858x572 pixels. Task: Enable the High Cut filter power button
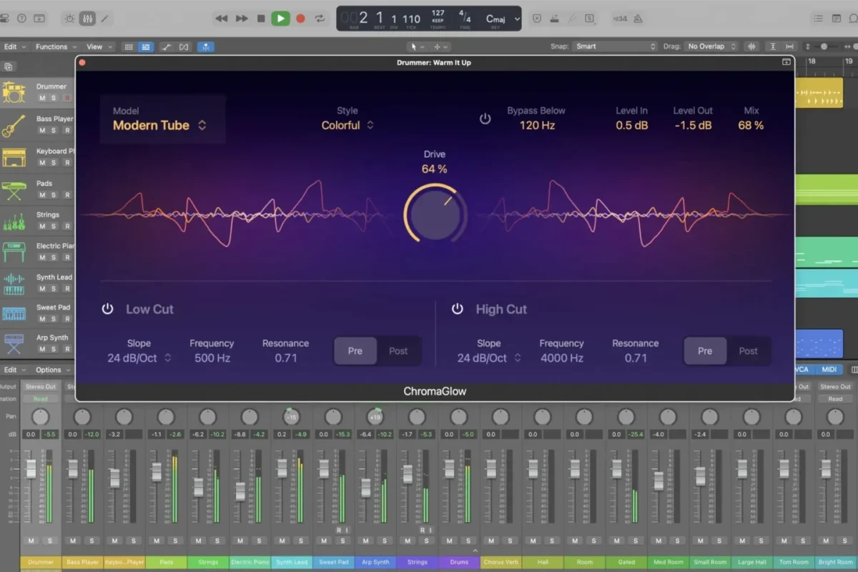click(x=458, y=309)
